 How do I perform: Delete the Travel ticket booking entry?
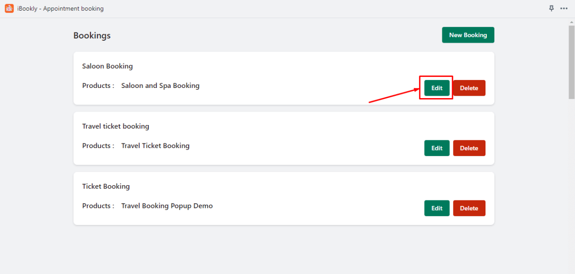pos(469,148)
